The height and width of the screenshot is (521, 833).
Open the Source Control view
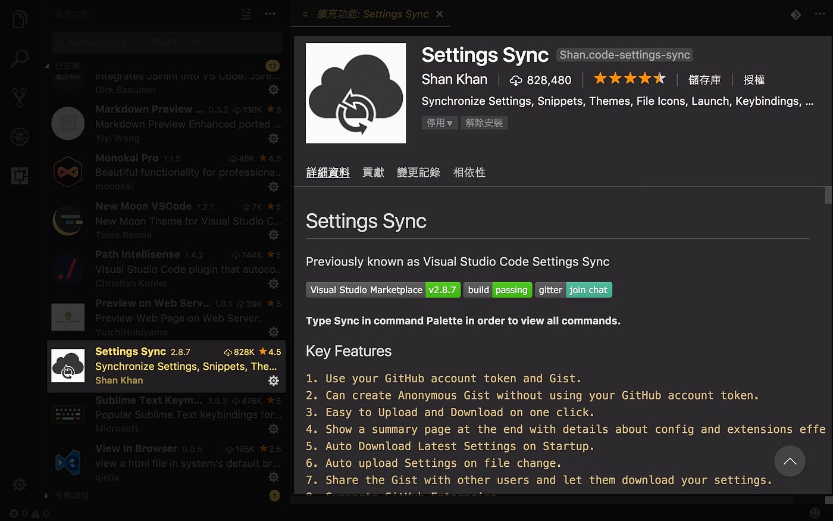(20, 97)
